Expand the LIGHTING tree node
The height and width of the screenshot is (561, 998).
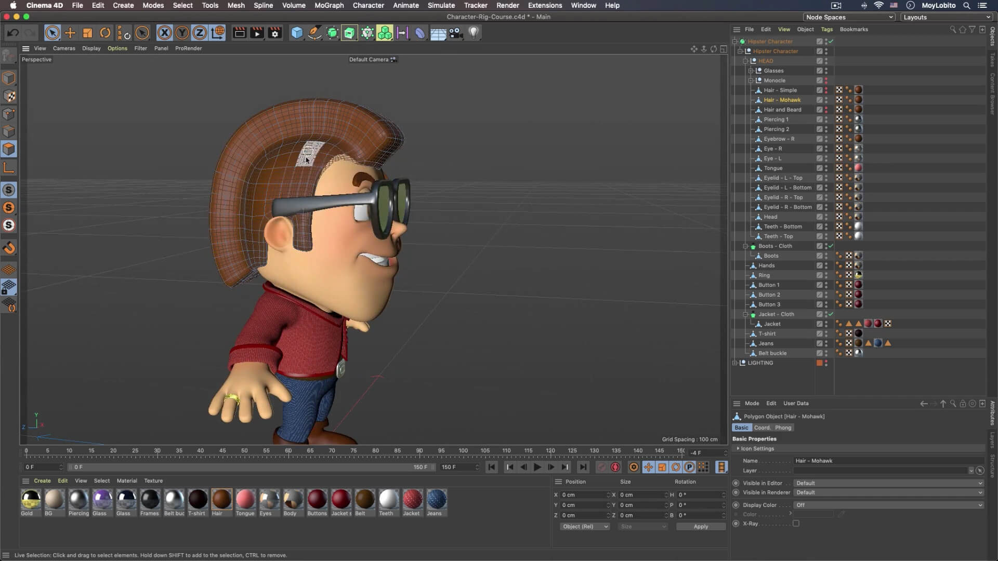[x=735, y=363]
